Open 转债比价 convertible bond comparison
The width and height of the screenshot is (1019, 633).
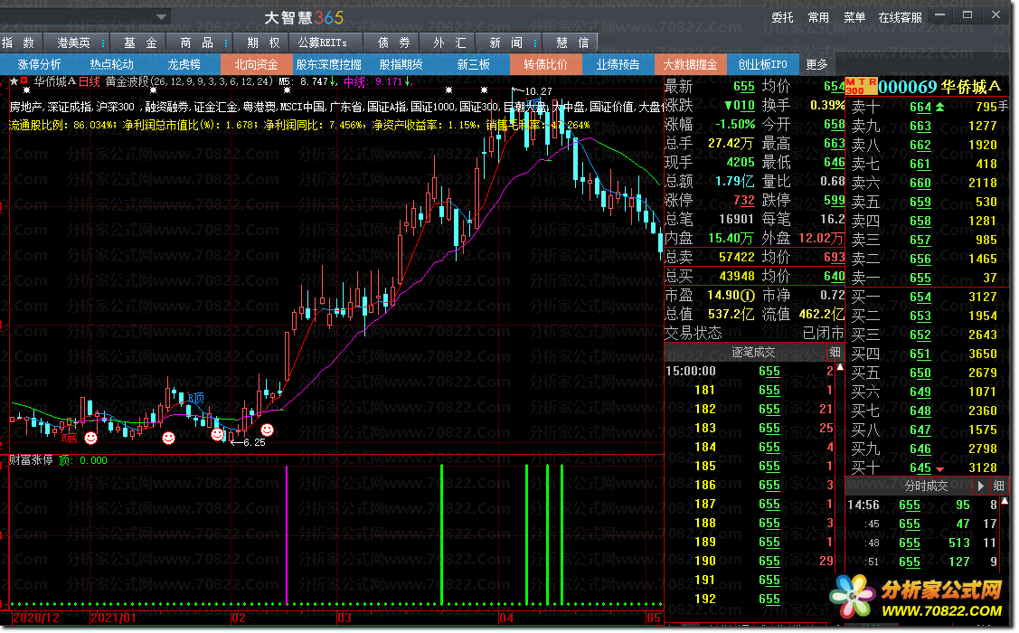[x=545, y=64]
